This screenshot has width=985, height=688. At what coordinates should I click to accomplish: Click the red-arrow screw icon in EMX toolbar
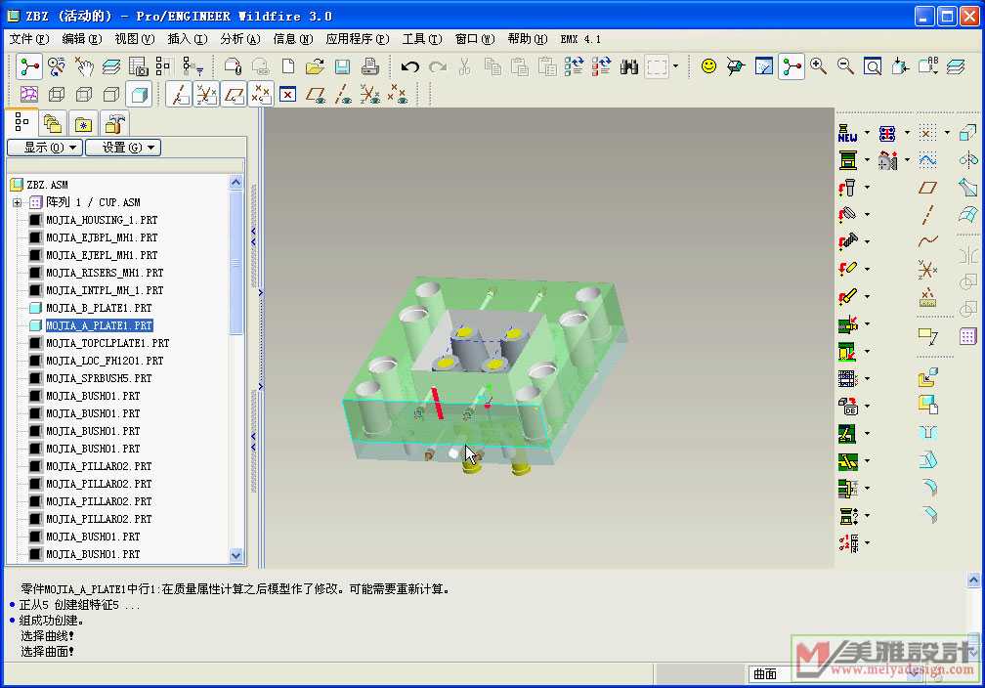847,241
